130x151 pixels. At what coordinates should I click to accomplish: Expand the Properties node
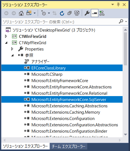click(x=12, y=49)
